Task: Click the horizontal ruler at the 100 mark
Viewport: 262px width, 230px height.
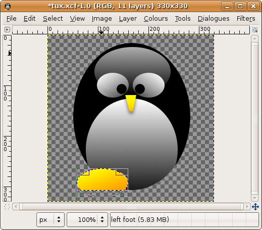Action: 98,30
